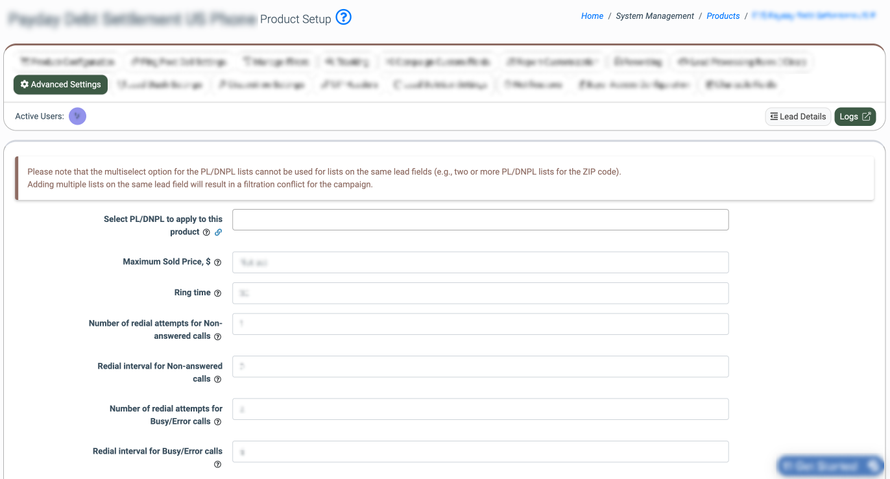890x479 pixels.
Task: Show help for Maximum Sold Price
Action: (x=218, y=263)
